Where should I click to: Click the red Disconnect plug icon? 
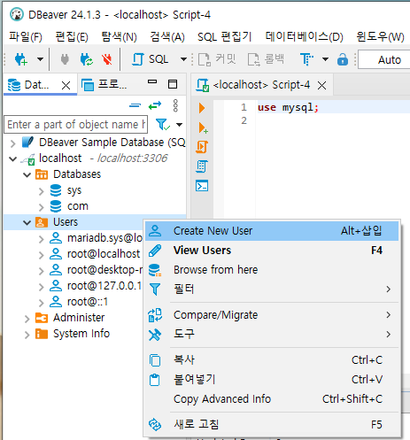[x=107, y=59]
